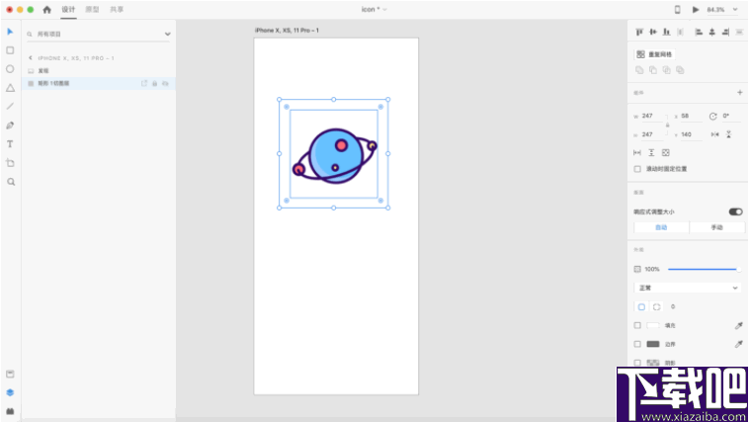Viewport: 750px width, 422px height.
Task: Align selection to horizontal center
Action: click(x=711, y=32)
